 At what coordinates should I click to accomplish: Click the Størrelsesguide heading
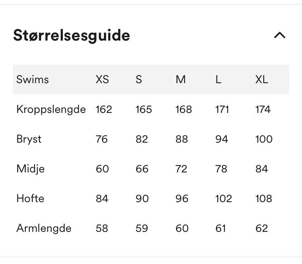[x=72, y=35]
